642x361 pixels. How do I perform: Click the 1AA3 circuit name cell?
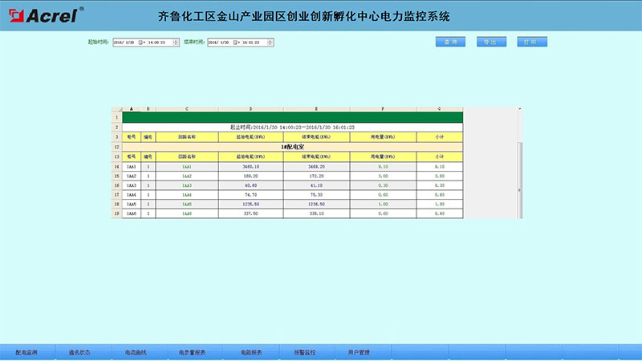pos(186,185)
